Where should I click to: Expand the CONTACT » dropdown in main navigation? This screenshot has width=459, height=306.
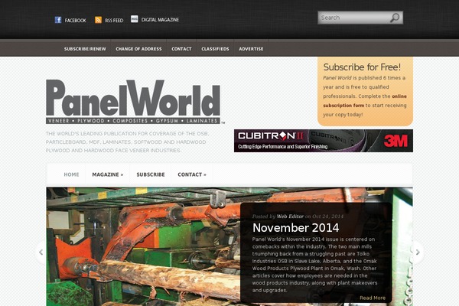(192, 174)
